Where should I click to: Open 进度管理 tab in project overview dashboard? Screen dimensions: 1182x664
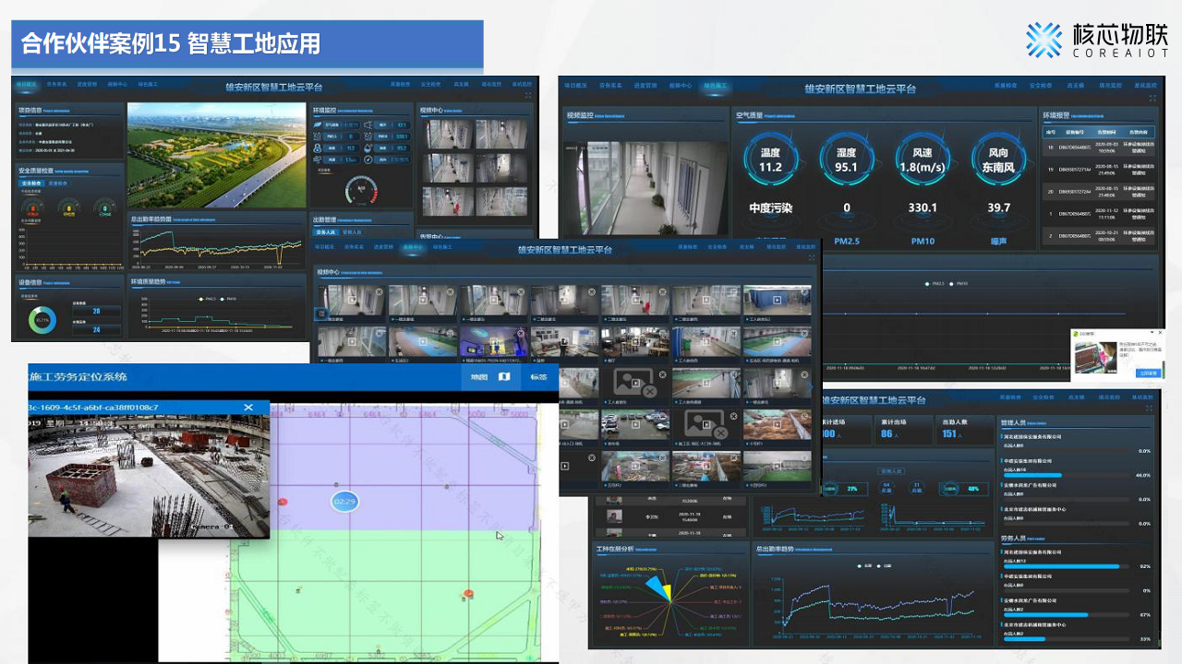87,84
